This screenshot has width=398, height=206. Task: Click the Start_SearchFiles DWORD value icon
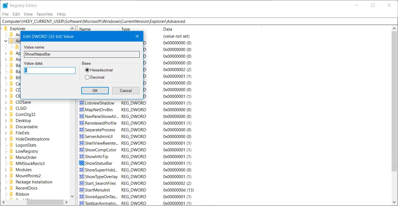(x=82, y=183)
